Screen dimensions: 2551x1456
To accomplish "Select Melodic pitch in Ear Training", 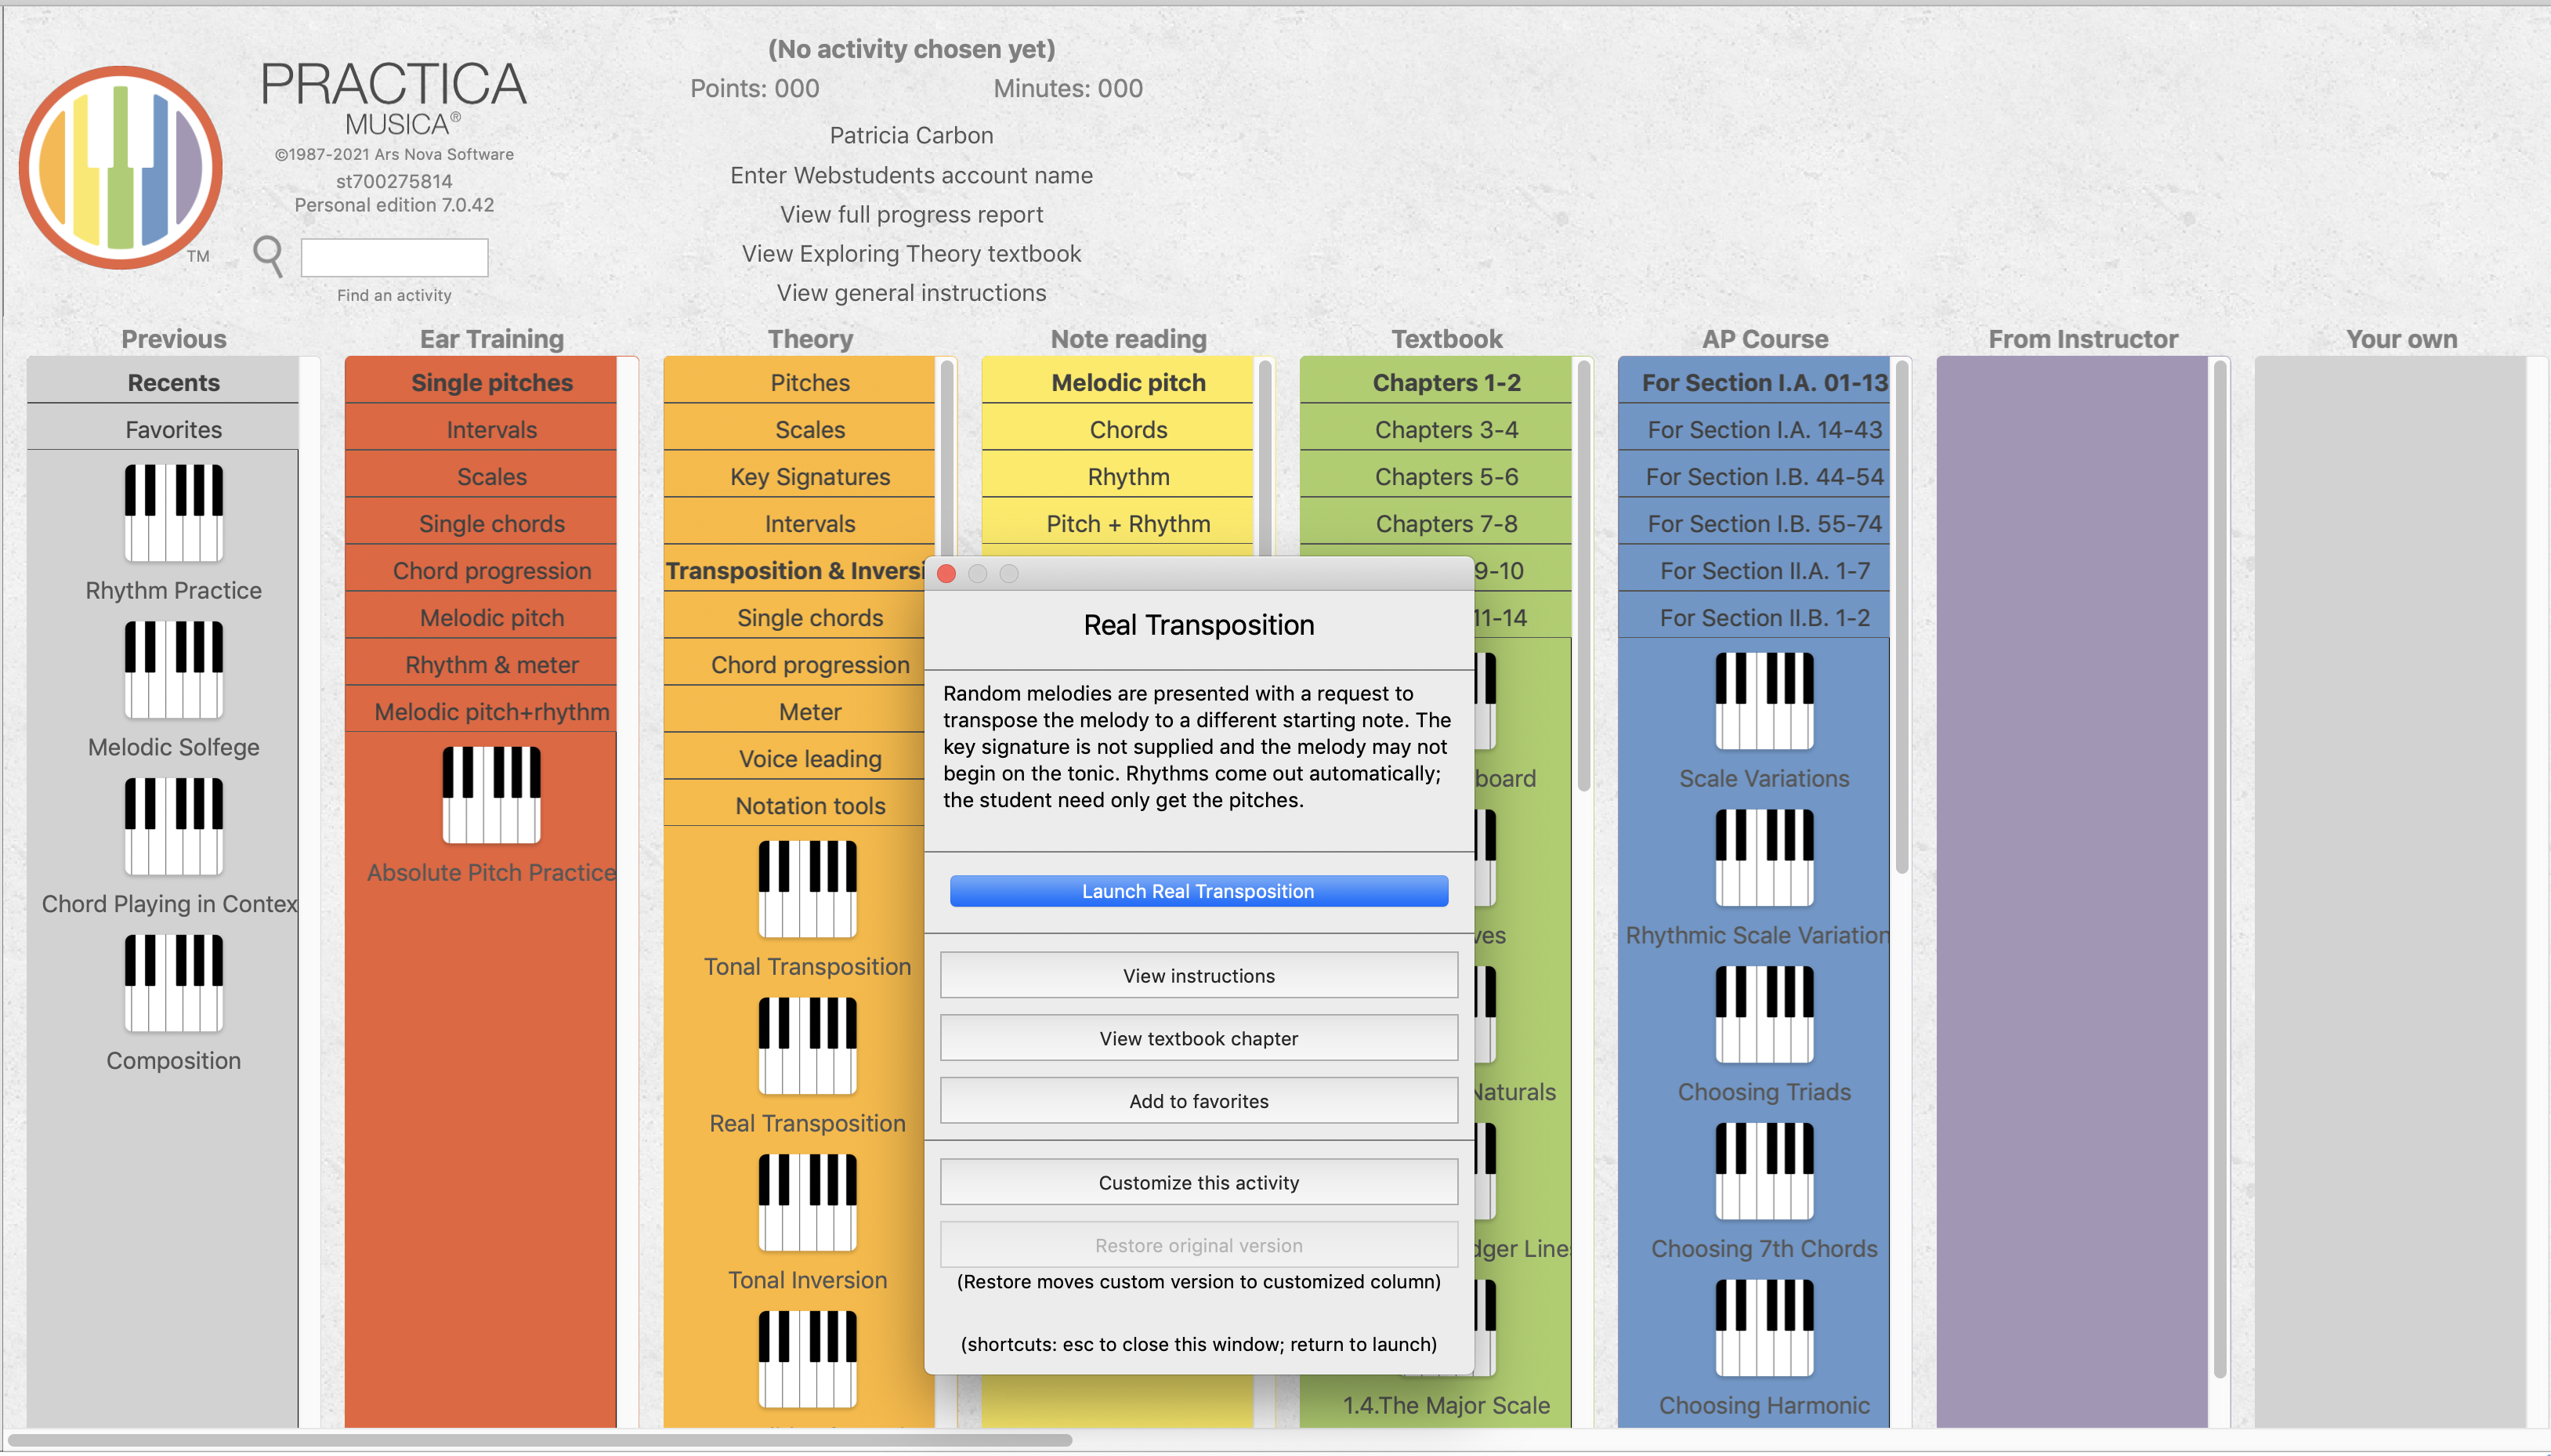I will pos(481,617).
